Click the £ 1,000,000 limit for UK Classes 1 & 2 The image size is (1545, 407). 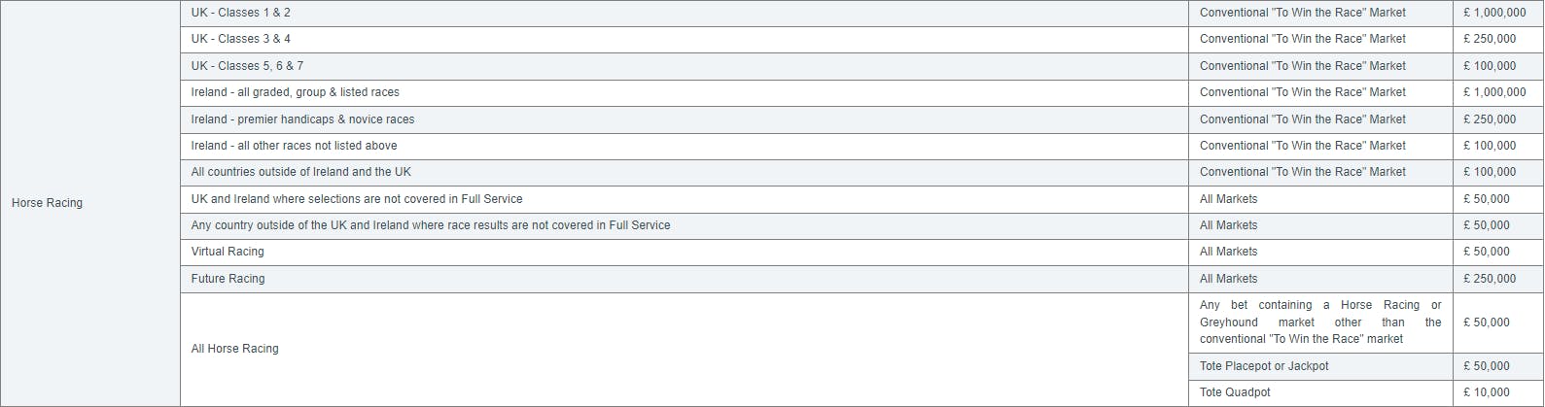click(1494, 13)
